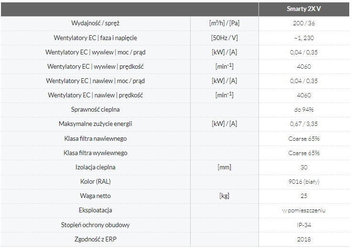
Task: Click Maksymalne zużycie energii label
Action: point(95,124)
